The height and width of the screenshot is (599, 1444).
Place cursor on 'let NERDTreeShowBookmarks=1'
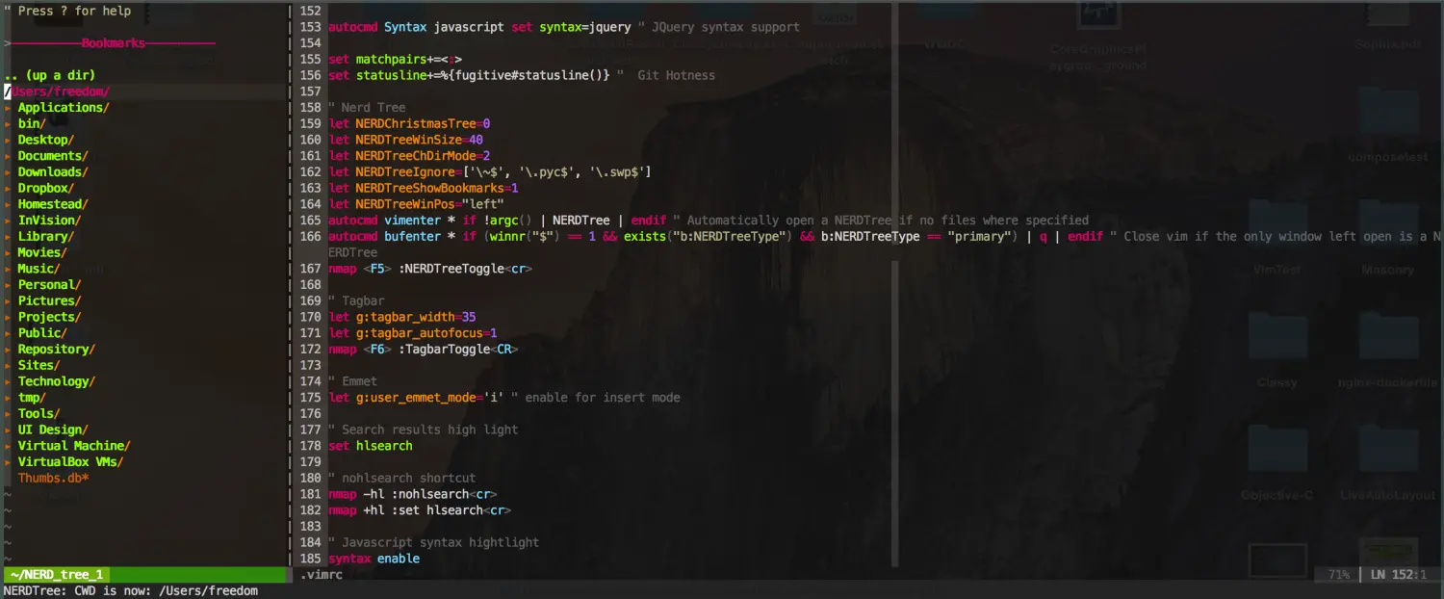click(424, 188)
